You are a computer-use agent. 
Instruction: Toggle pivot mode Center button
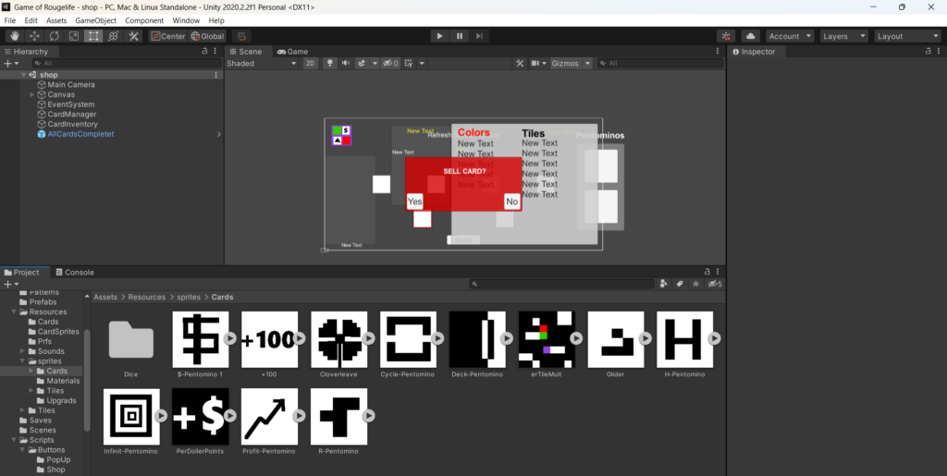168,36
